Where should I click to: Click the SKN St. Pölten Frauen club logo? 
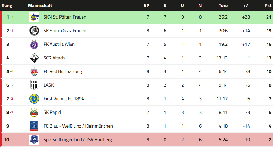pos(34,17)
